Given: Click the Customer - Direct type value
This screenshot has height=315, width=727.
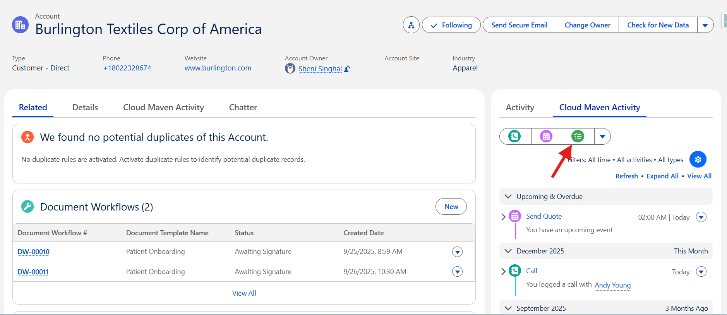Looking at the screenshot, I should coord(41,68).
